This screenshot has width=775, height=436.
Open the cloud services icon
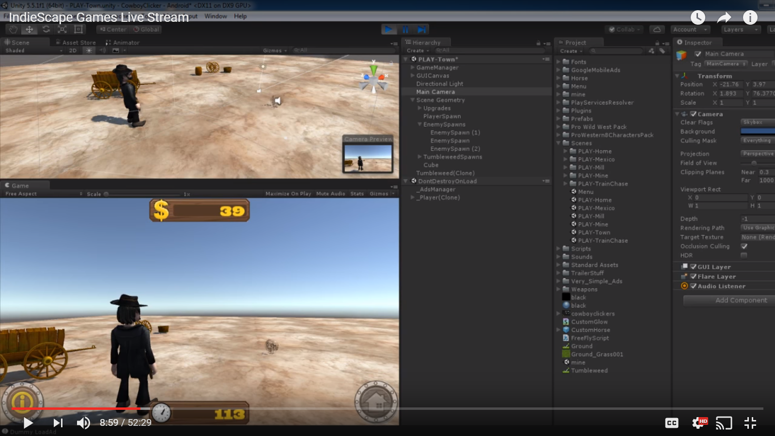tap(657, 30)
